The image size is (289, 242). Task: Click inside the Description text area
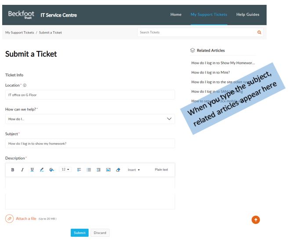90,193
